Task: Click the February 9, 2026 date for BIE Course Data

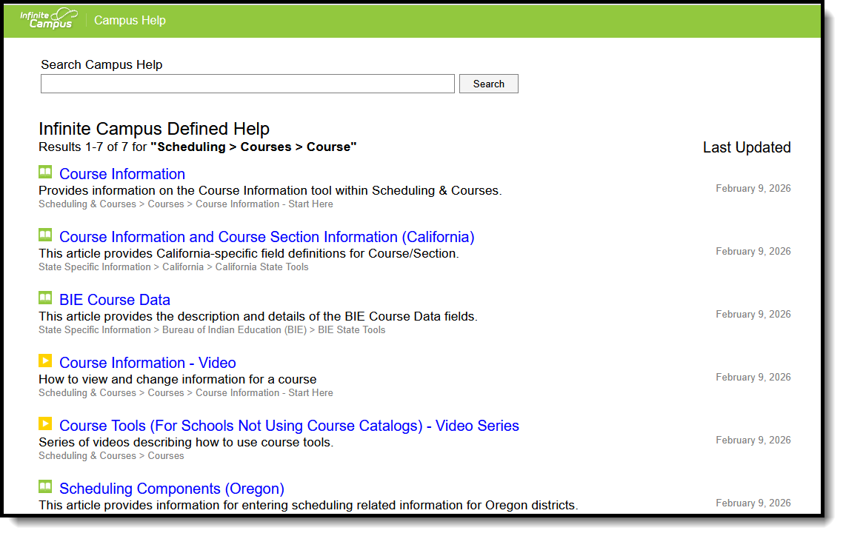Action: 753,314
